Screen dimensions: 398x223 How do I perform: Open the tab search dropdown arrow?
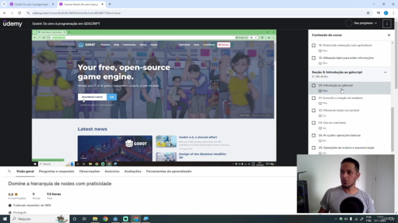coord(4,4)
